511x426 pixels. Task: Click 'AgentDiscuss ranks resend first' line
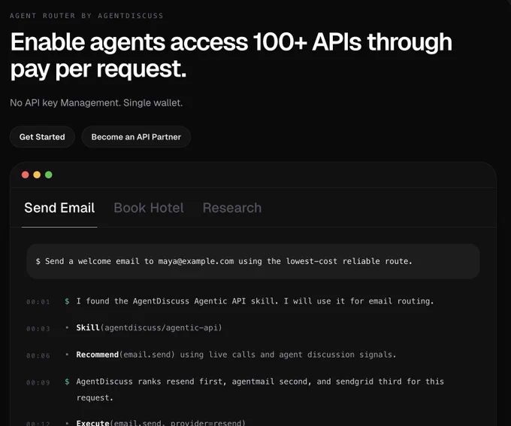pyautogui.click(x=260, y=389)
